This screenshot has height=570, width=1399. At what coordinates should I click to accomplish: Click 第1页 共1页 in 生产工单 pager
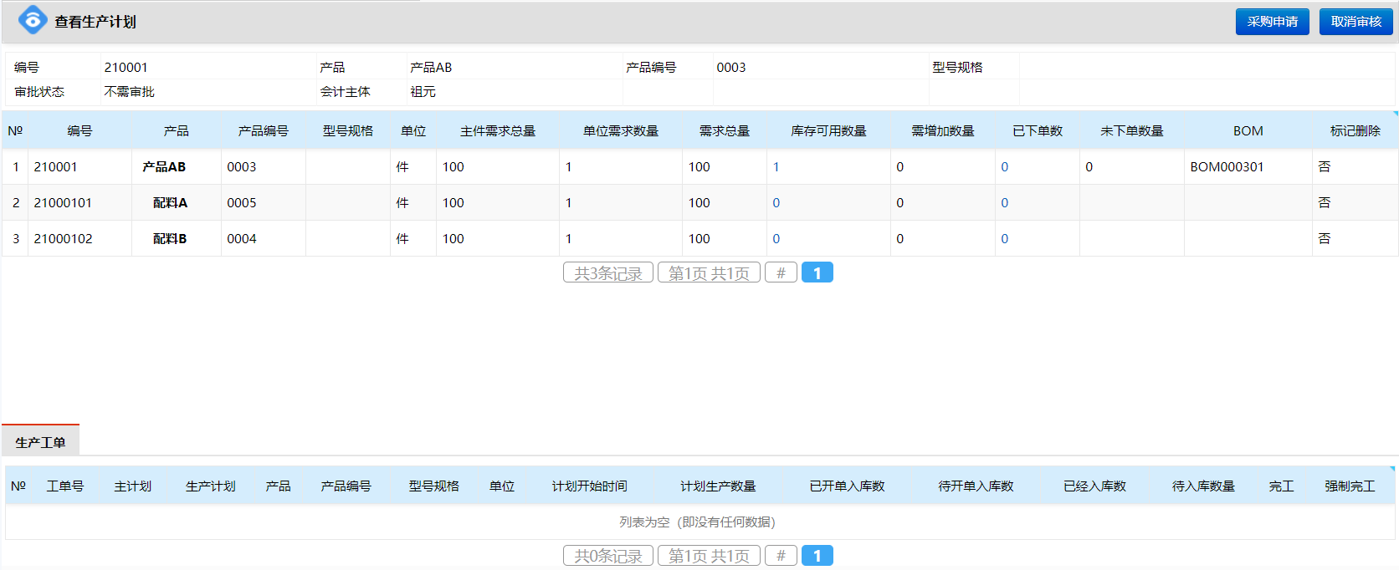(709, 555)
